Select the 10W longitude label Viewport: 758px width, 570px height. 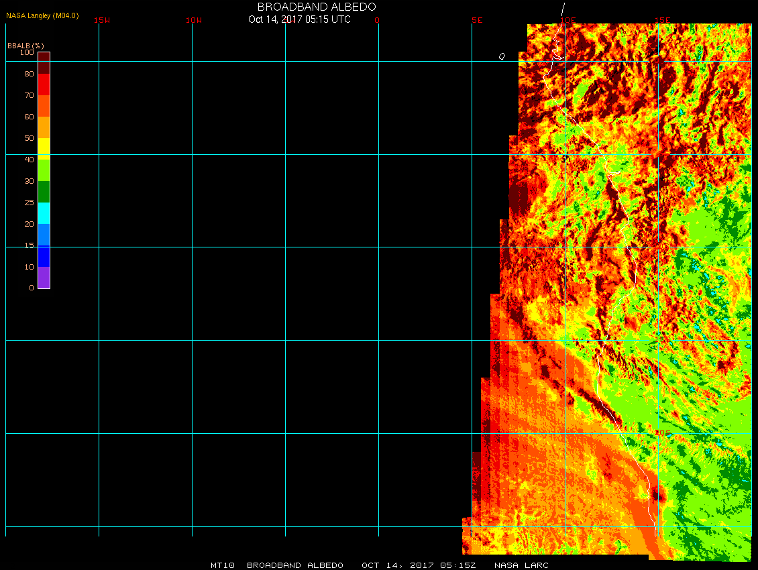coord(194,20)
